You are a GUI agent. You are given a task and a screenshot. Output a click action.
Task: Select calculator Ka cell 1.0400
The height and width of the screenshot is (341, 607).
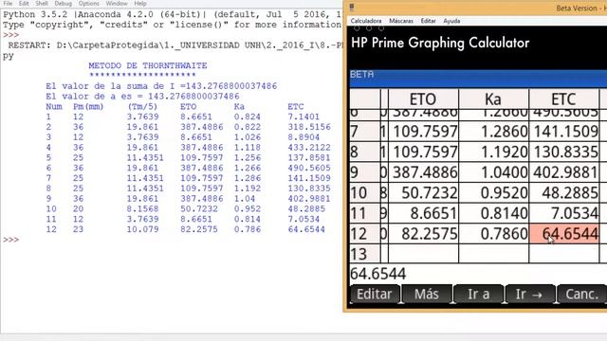tap(493, 172)
